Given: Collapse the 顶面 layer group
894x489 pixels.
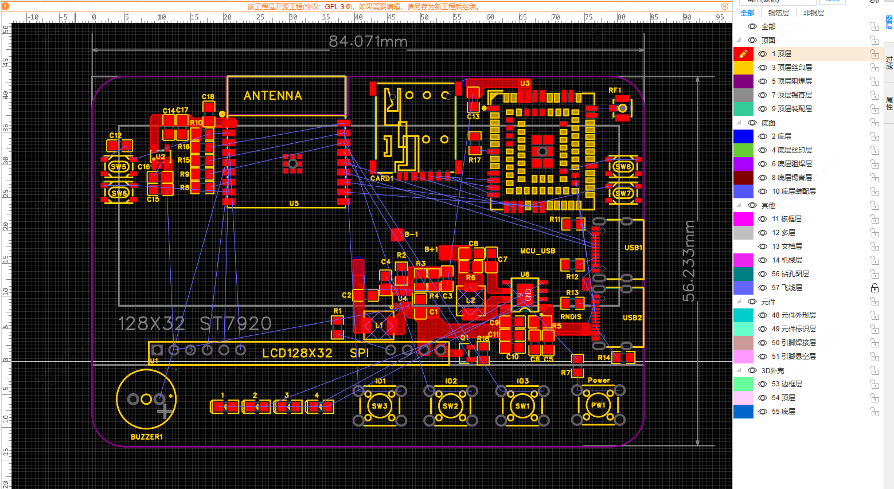Looking at the screenshot, I should pyautogui.click(x=739, y=40).
